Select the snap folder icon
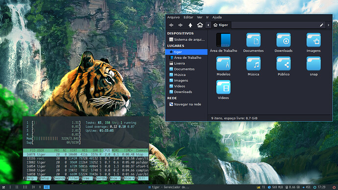 [314, 63]
